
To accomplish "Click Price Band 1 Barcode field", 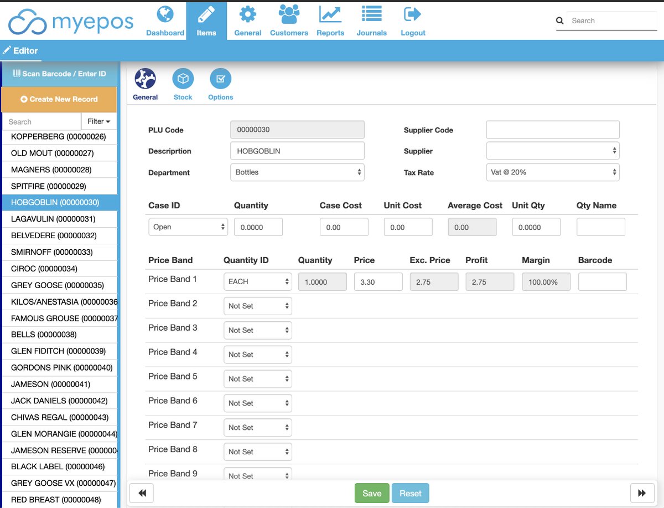I will click(603, 281).
